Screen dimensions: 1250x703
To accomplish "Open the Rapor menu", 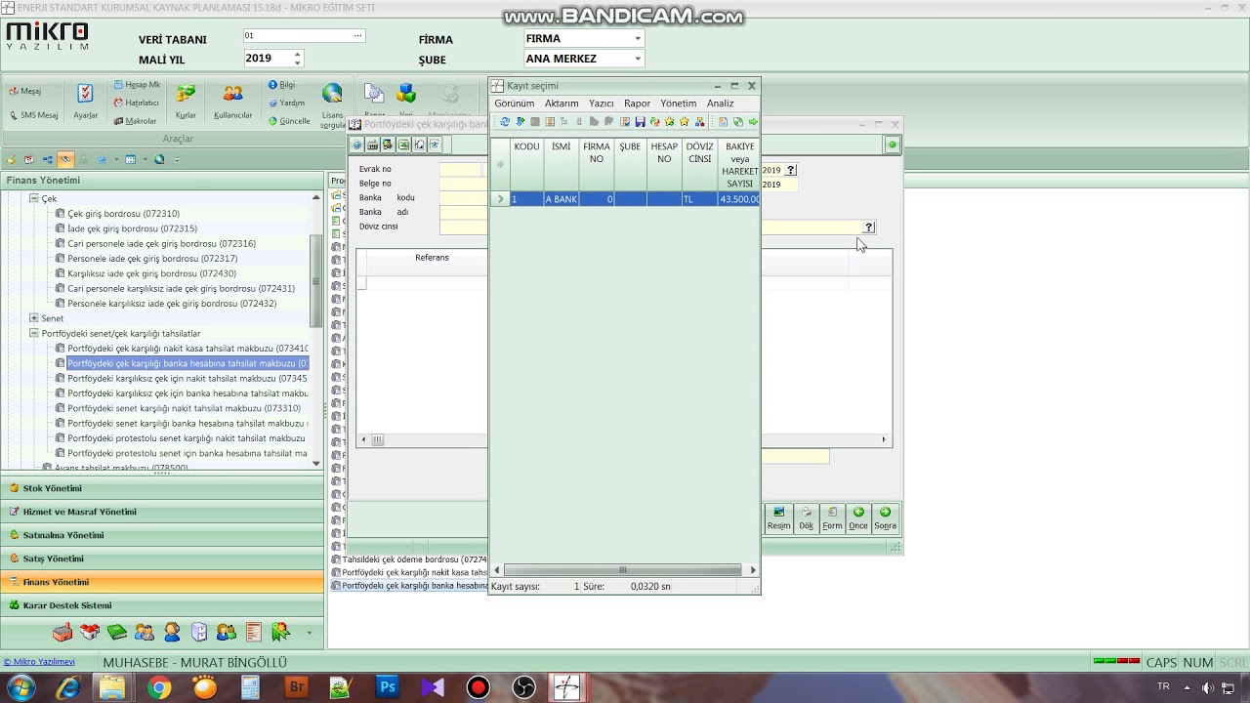I will [x=637, y=103].
